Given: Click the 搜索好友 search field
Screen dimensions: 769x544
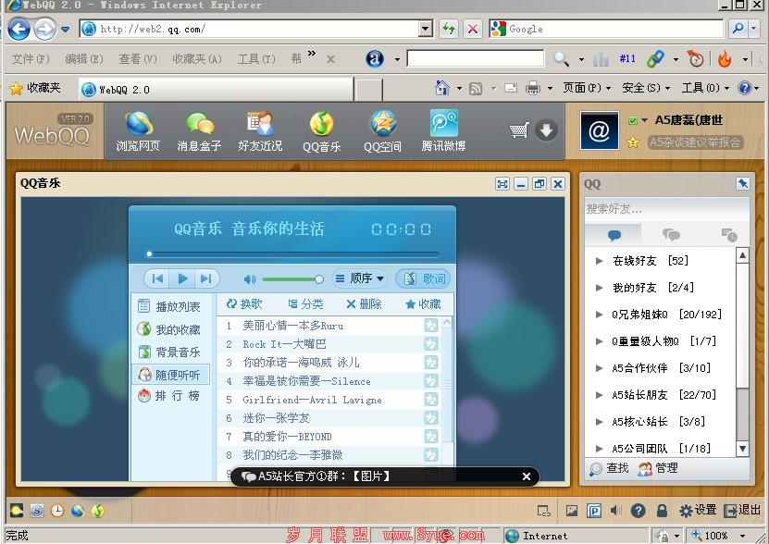Looking at the screenshot, I should [666, 209].
